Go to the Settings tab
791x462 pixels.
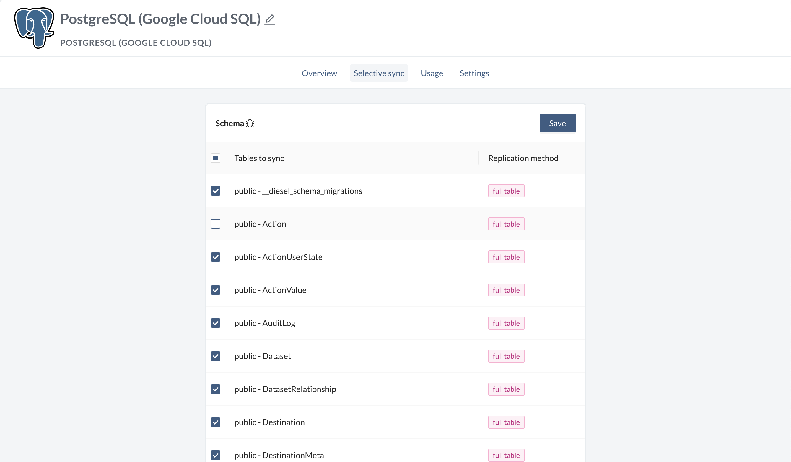tap(474, 73)
